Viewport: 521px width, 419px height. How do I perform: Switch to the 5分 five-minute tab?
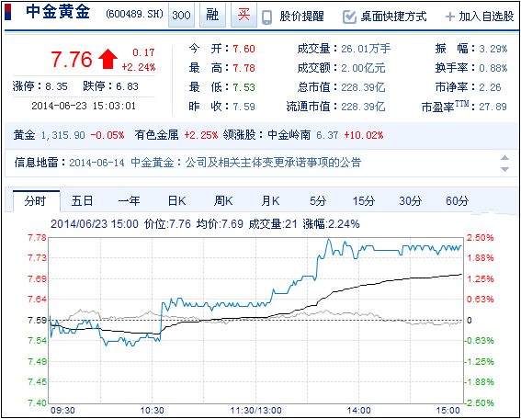[318, 201]
